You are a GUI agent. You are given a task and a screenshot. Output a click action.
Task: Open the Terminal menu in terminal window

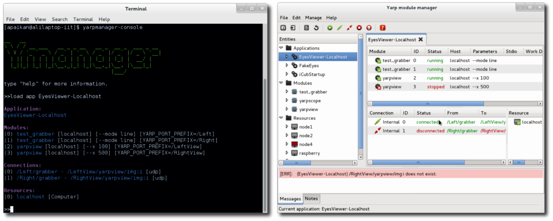point(83,19)
